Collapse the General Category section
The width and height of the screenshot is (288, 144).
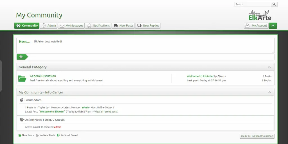click(269, 67)
